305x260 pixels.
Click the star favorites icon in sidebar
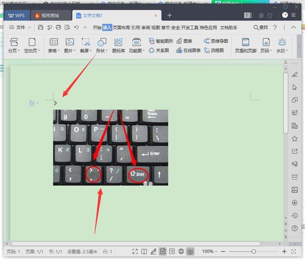295,139
